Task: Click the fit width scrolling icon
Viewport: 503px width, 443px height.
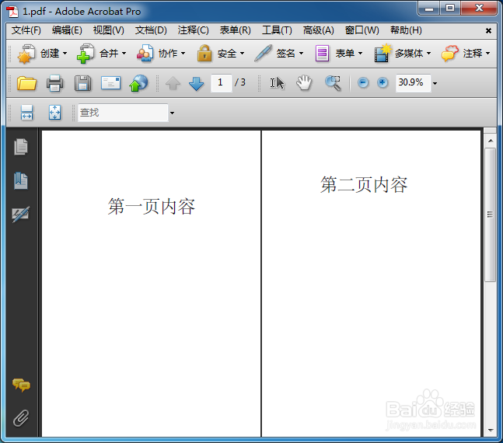Action: pos(26,113)
